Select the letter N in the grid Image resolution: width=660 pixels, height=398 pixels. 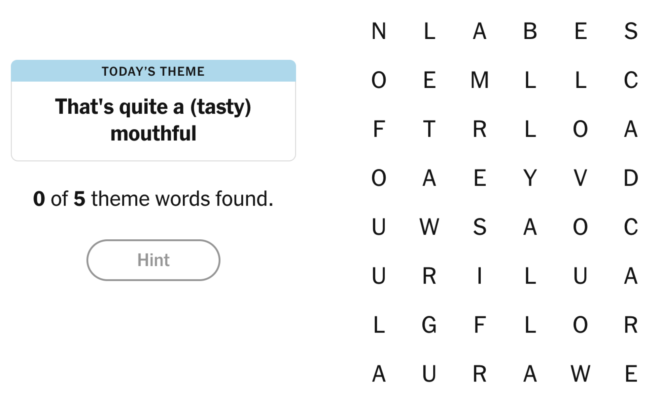379,31
